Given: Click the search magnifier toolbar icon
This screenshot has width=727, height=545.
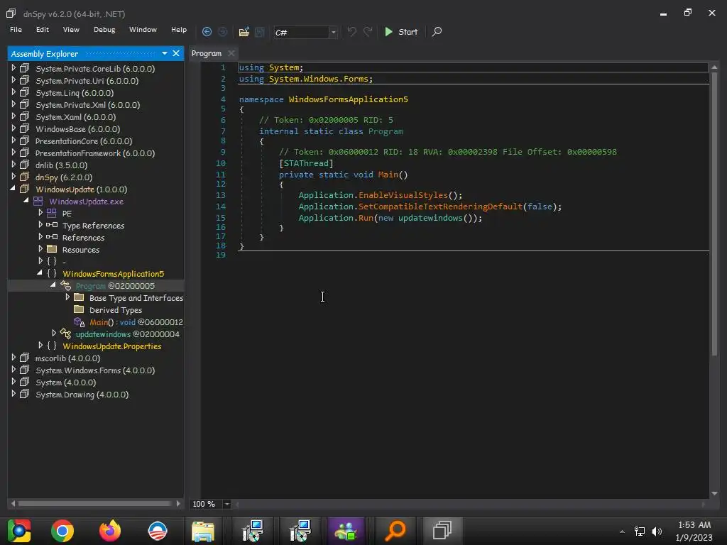Looking at the screenshot, I should point(437,31).
